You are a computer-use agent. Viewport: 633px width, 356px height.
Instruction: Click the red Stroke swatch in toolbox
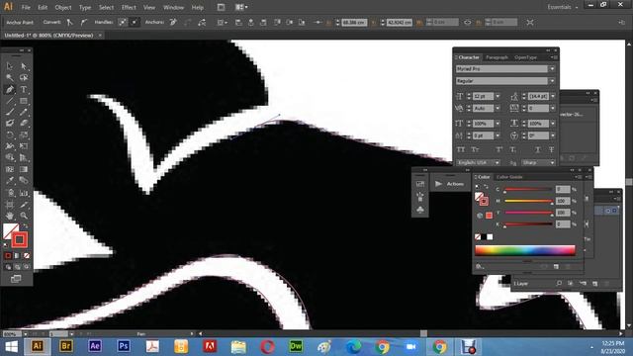19,239
